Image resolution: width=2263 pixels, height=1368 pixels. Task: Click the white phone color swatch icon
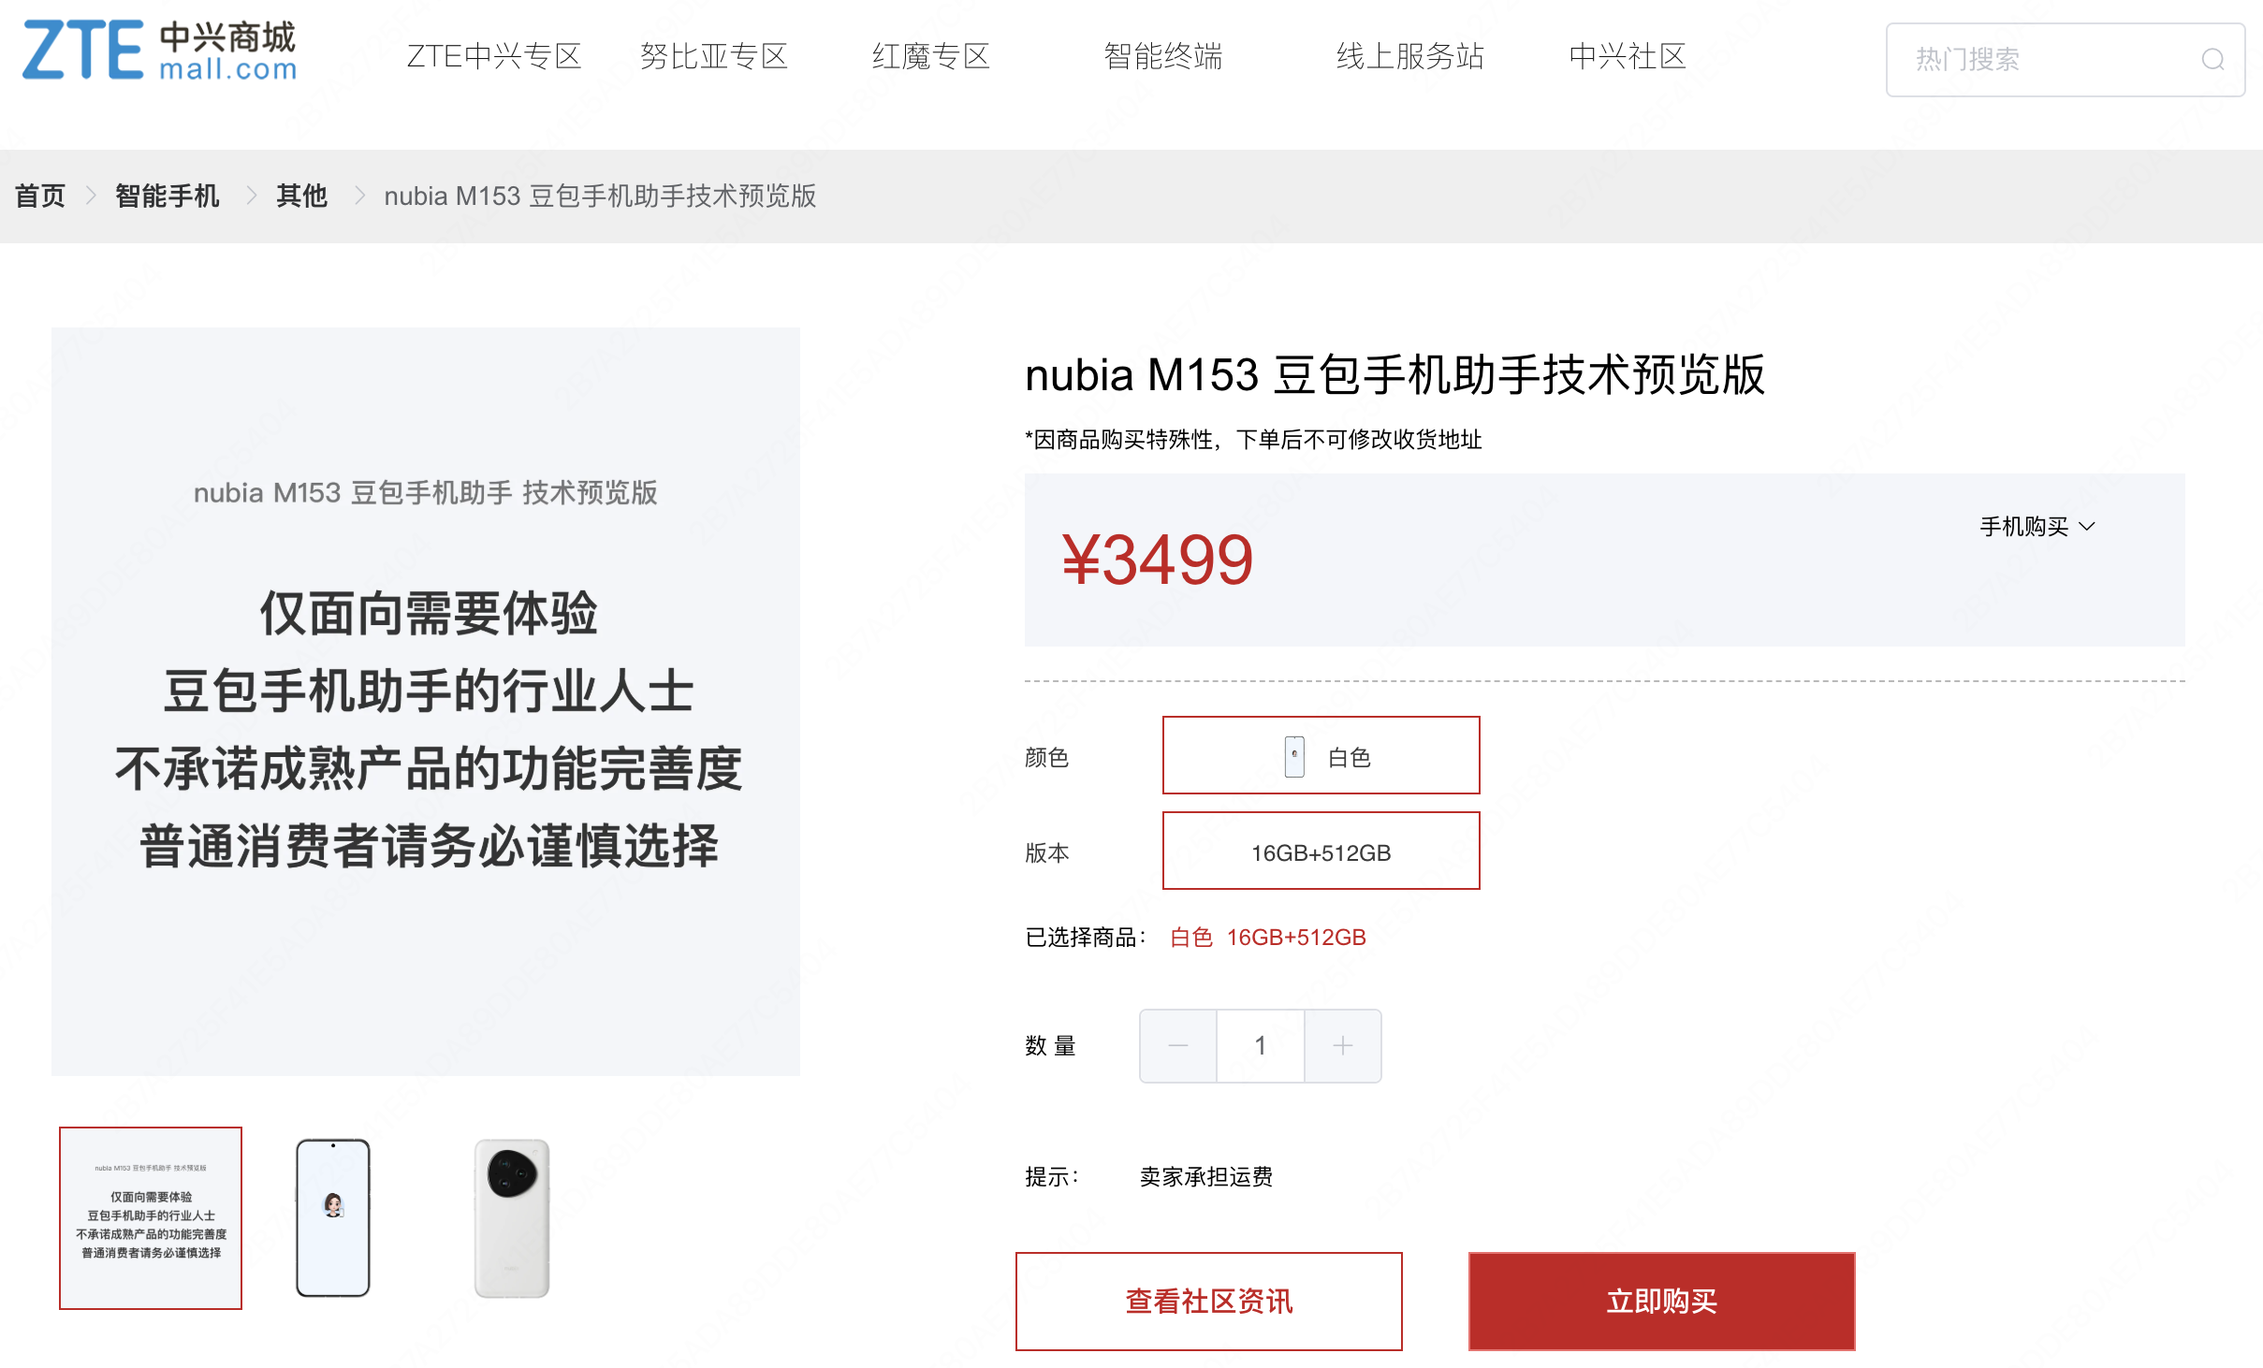[1294, 756]
